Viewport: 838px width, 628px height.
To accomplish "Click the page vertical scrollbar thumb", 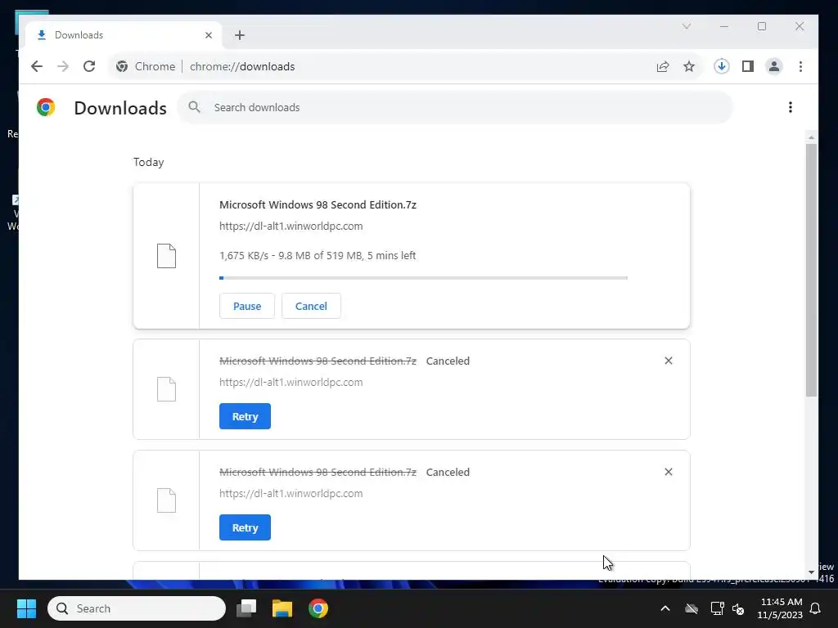I will [811, 270].
